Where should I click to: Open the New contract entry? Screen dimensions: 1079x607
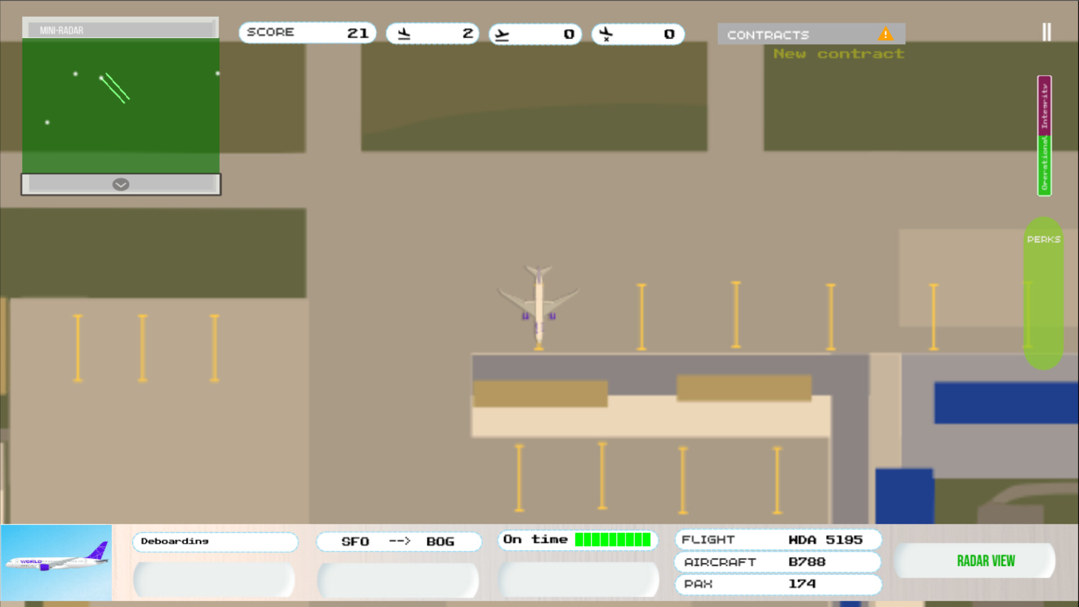click(x=838, y=54)
